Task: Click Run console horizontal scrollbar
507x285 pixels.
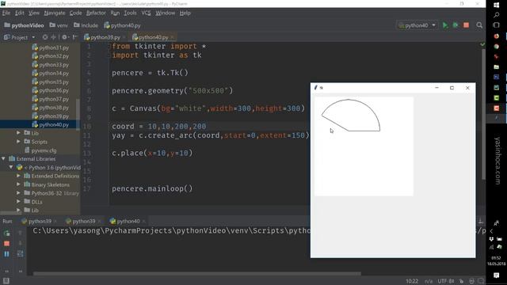Action: click(197, 274)
